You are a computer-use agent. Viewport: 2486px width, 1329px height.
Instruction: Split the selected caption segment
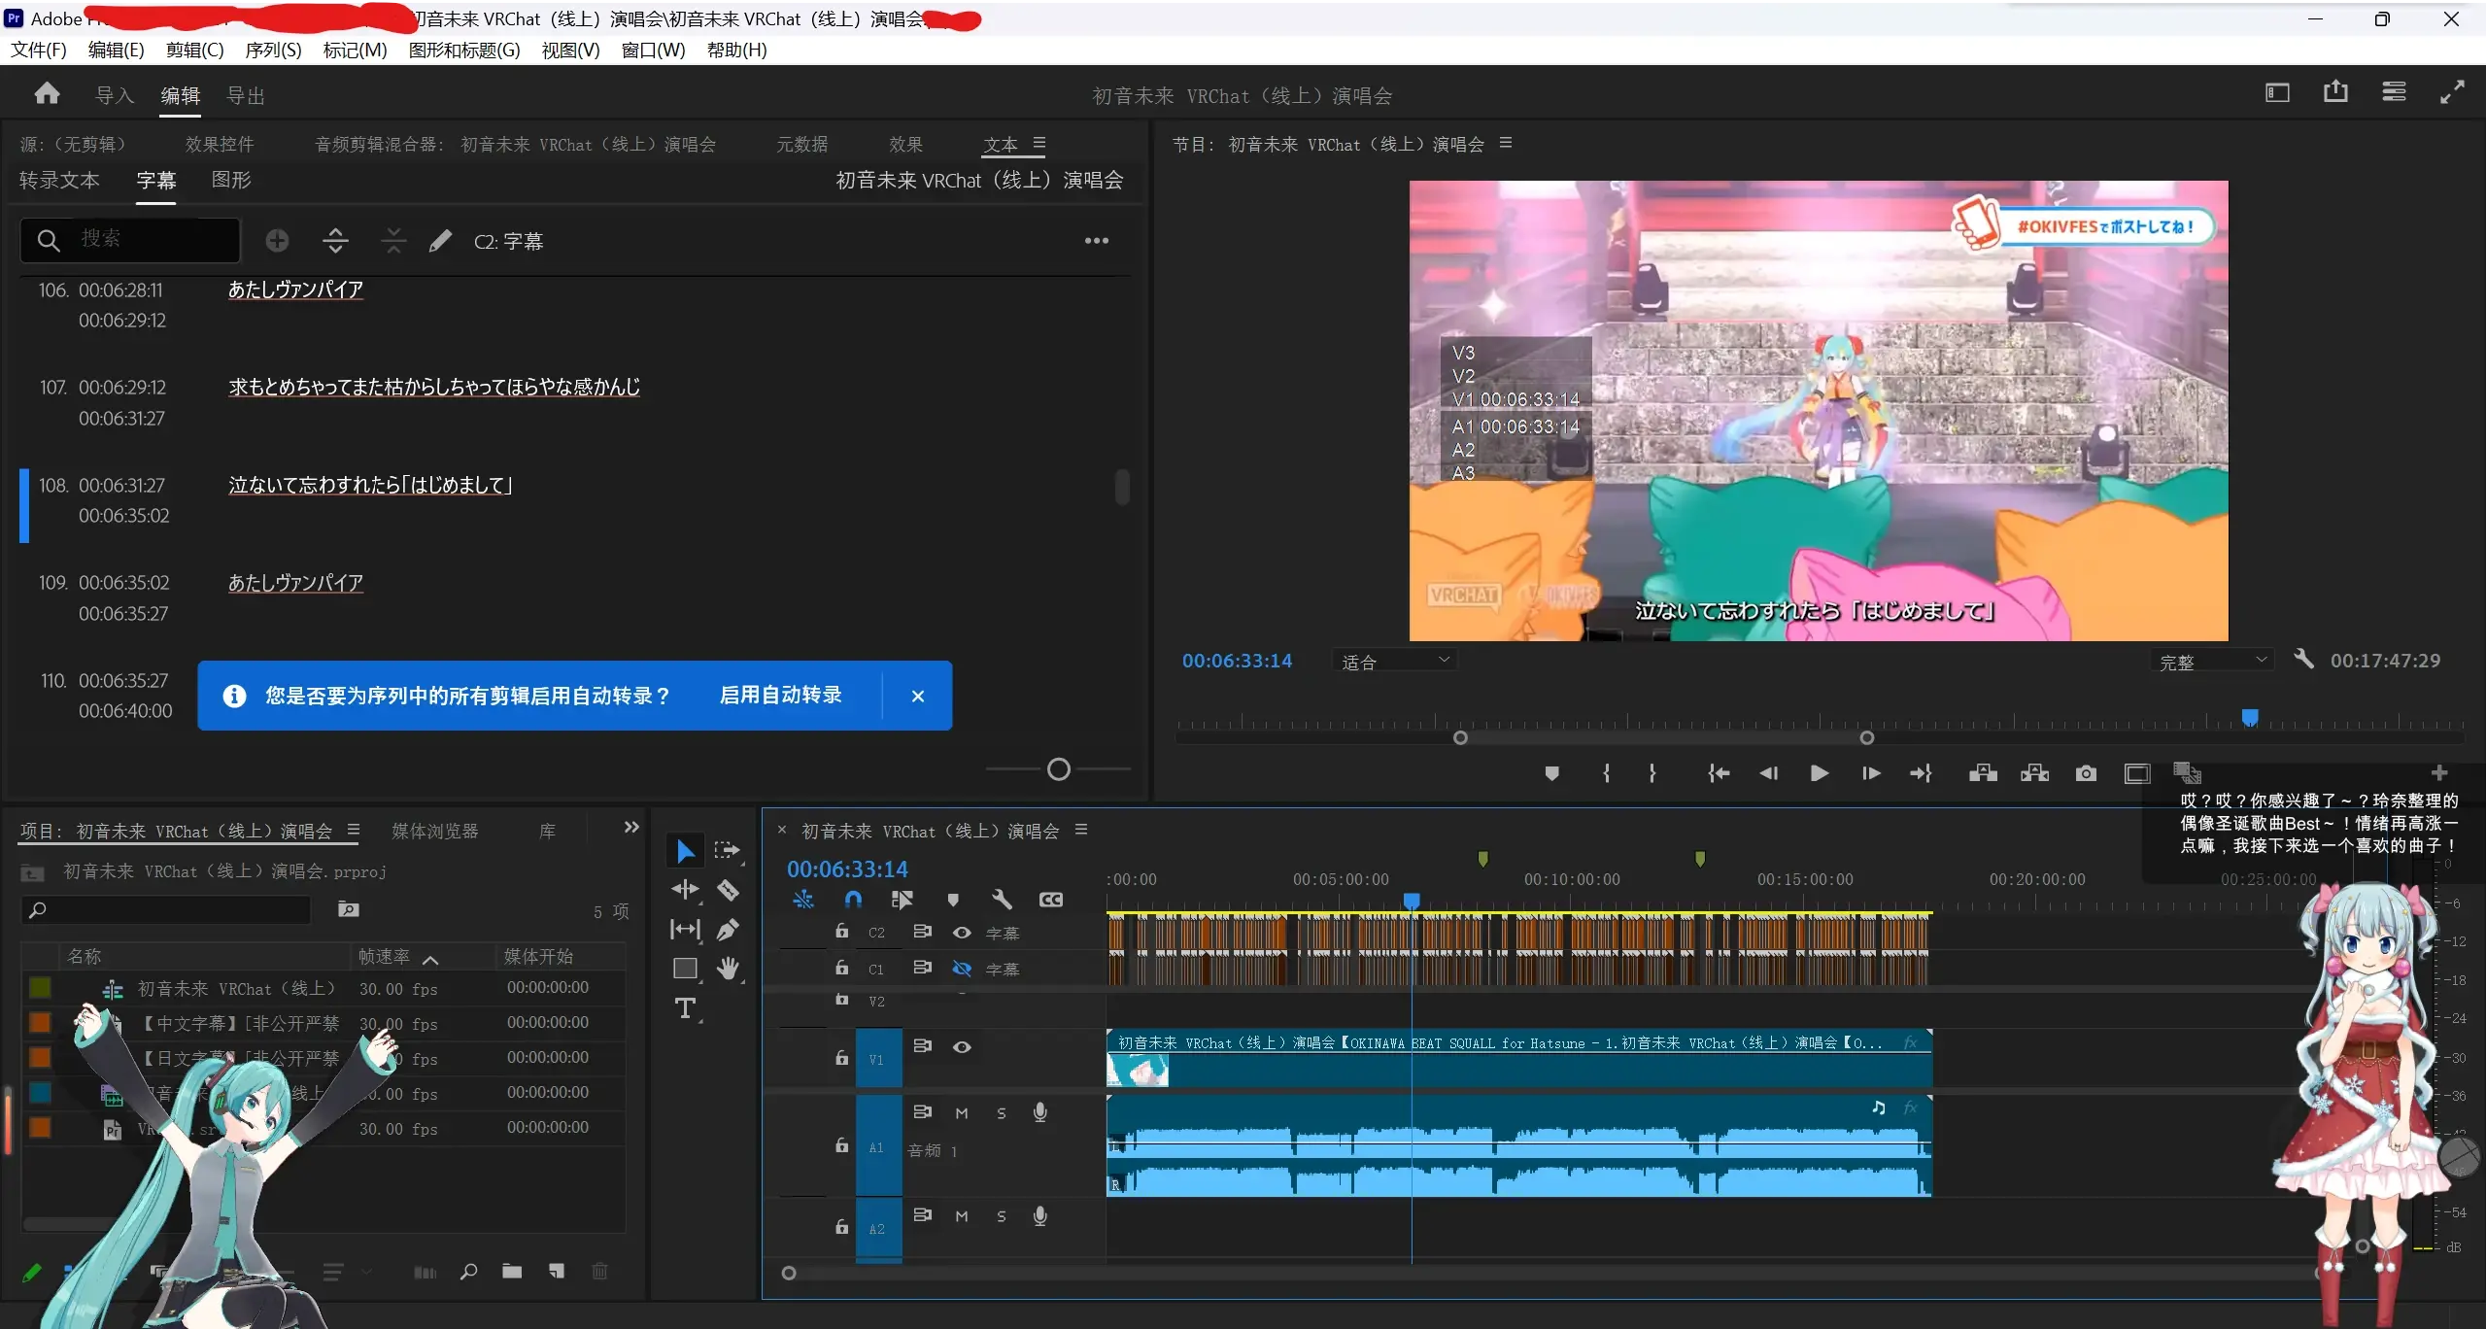click(x=335, y=240)
